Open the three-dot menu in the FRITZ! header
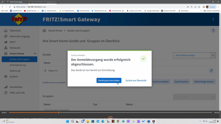This screenshot has width=221, height=124. [213, 20]
